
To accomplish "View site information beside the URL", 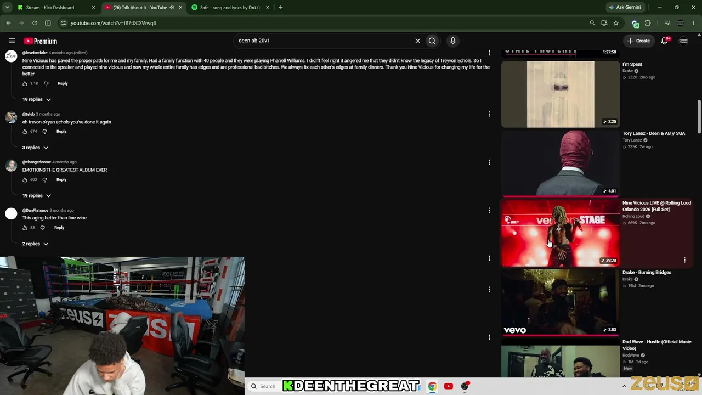I will point(64,23).
